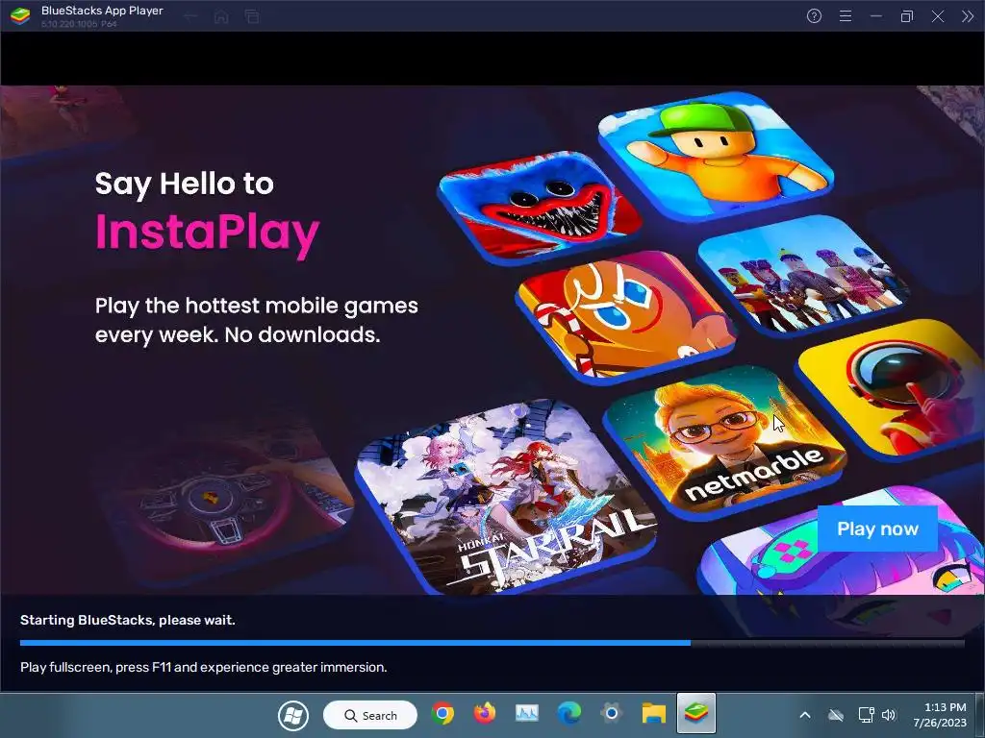Click the F11 fullscreen tip text
985x738 pixels.
[x=204, y=667]
